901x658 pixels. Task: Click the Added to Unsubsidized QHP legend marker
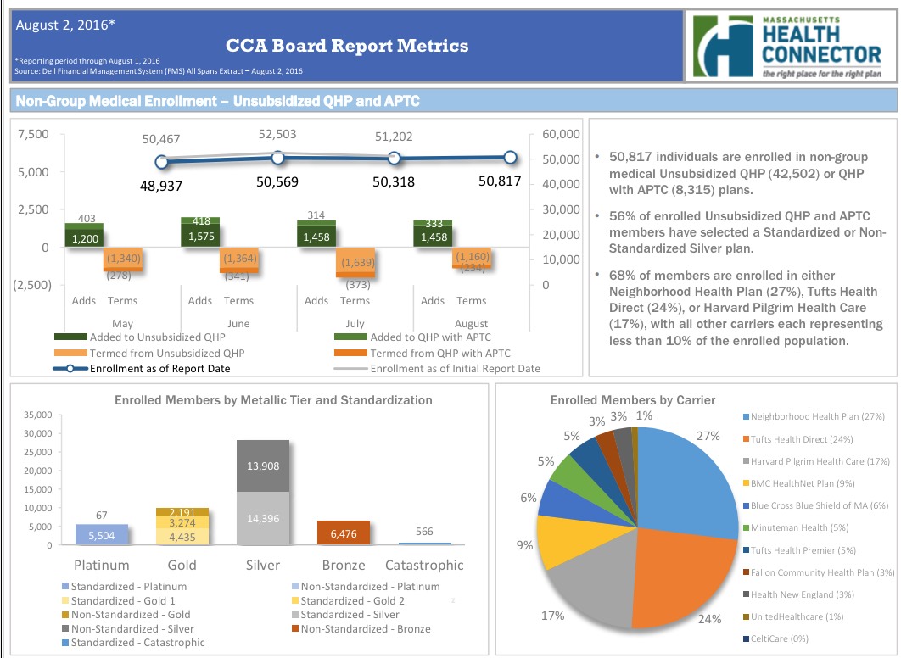[x=70, y=337]
